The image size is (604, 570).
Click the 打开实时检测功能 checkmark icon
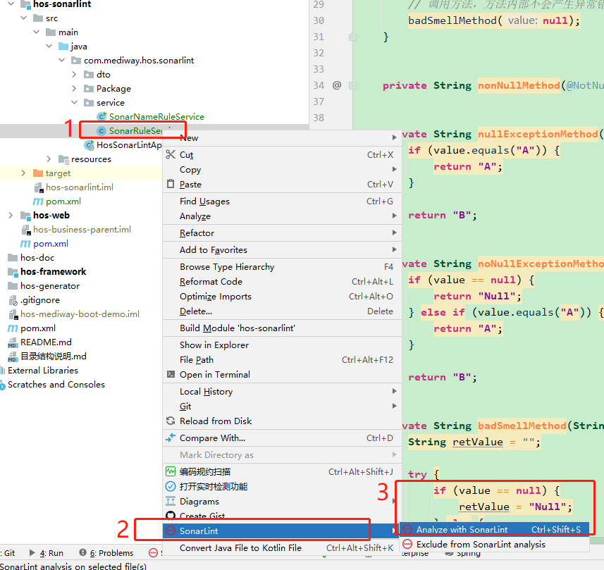[171, 486]
